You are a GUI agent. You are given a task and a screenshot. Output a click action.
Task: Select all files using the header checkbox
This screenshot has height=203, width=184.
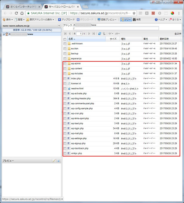(65, 39)
